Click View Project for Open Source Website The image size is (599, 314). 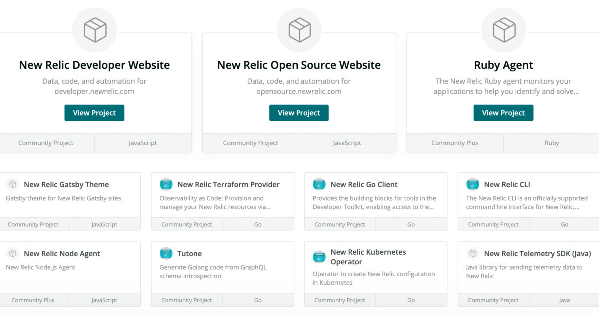click(299, 113)
